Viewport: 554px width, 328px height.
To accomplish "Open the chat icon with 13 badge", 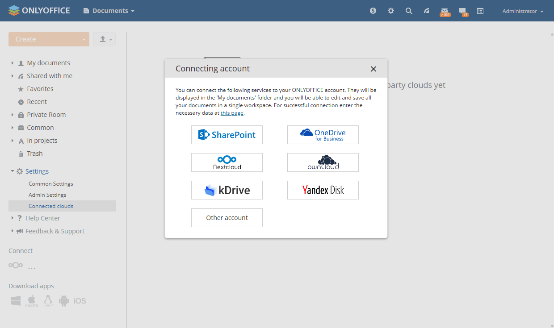I will (463, 12).
